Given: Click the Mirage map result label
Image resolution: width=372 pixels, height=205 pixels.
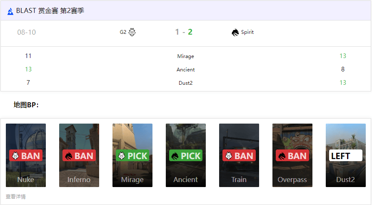Looking at the screenshot, I should click(185, 56).
